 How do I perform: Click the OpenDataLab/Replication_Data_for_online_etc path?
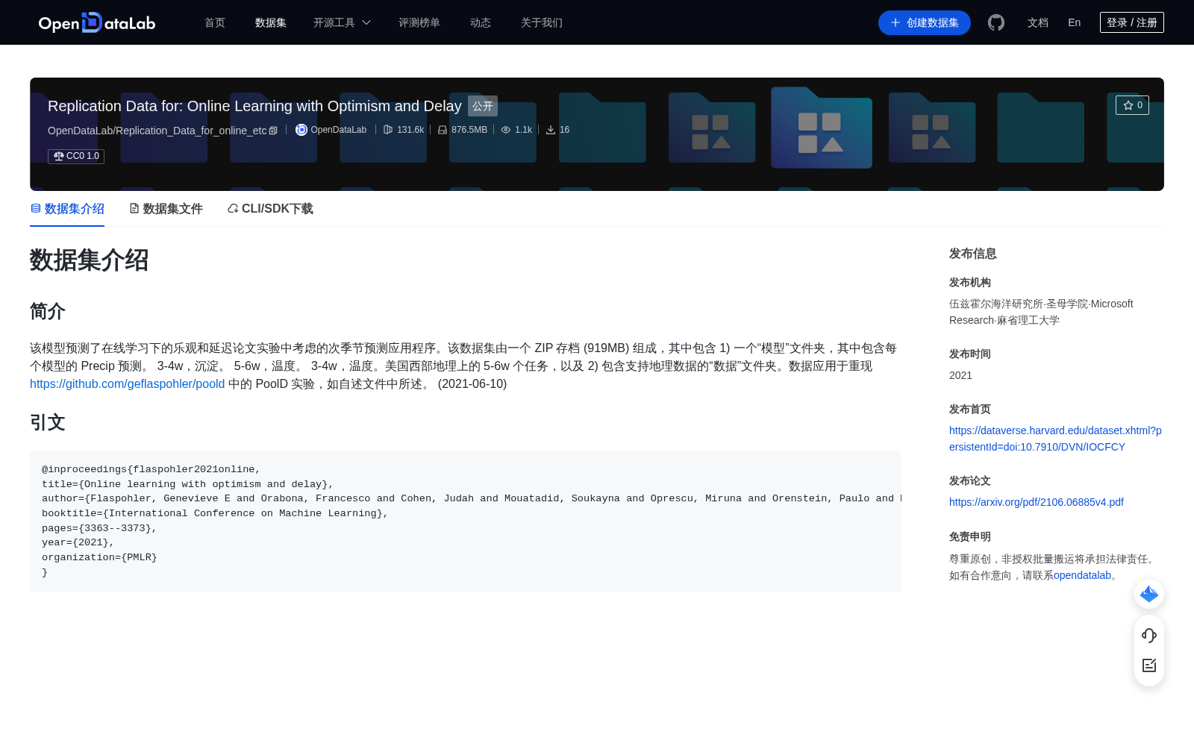tap(157, 131)
